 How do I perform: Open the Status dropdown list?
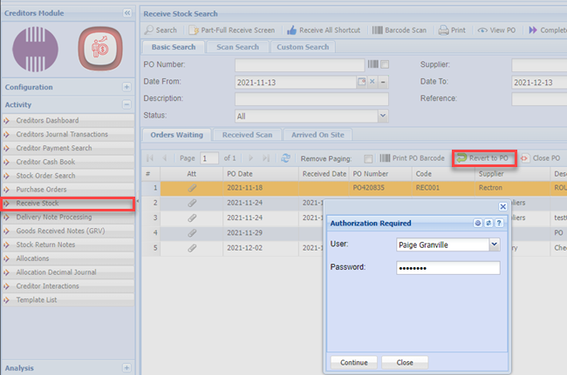point(382,115)
